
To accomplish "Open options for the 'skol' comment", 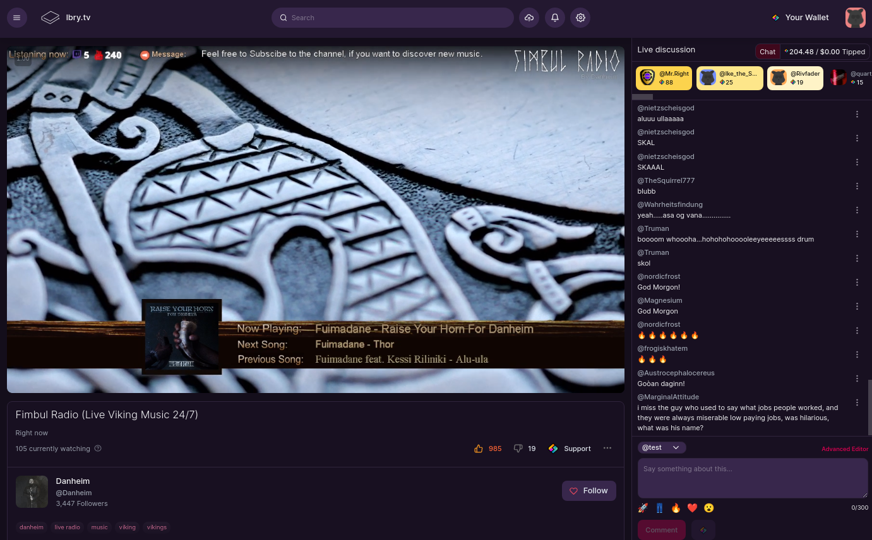I will coord(857,258).
